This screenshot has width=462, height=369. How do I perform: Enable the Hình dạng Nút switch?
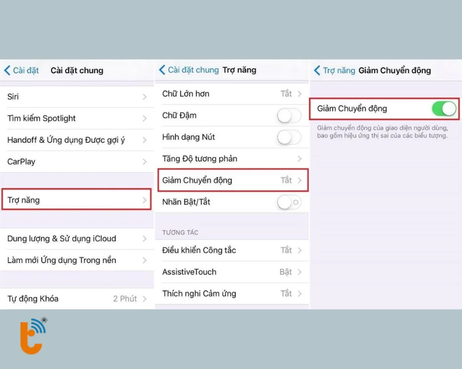(289, 137)
